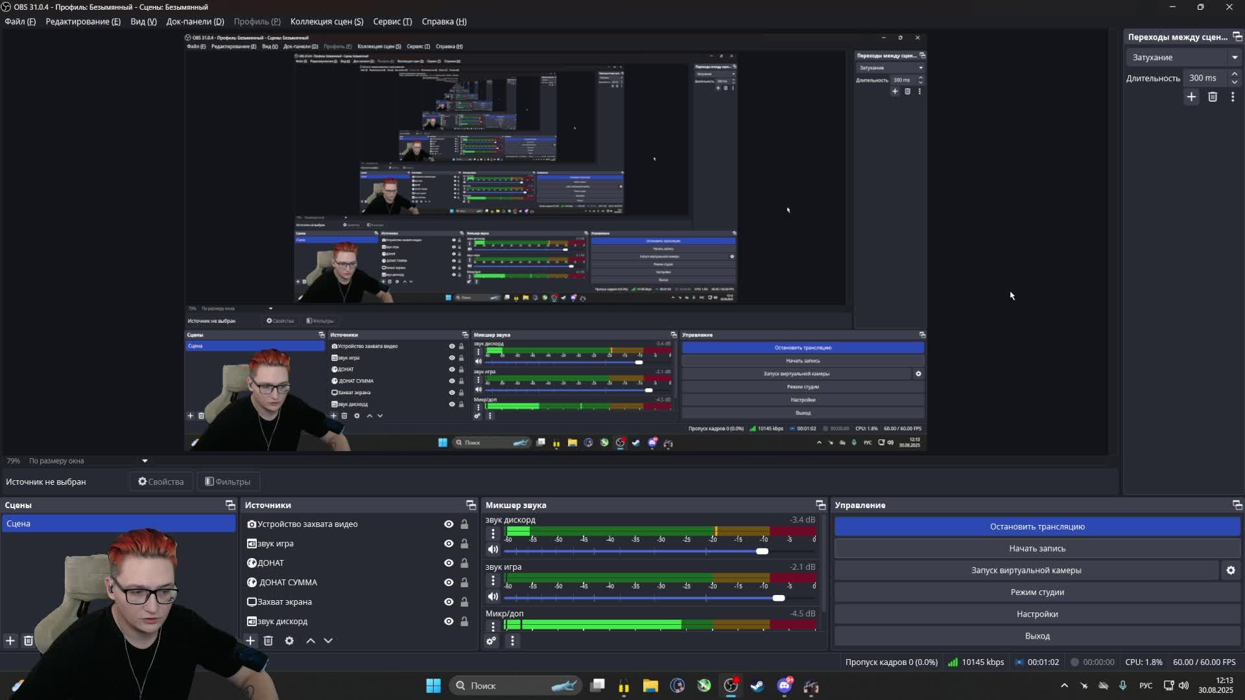Expand the preview scaling dropdown

coord(145,461)
